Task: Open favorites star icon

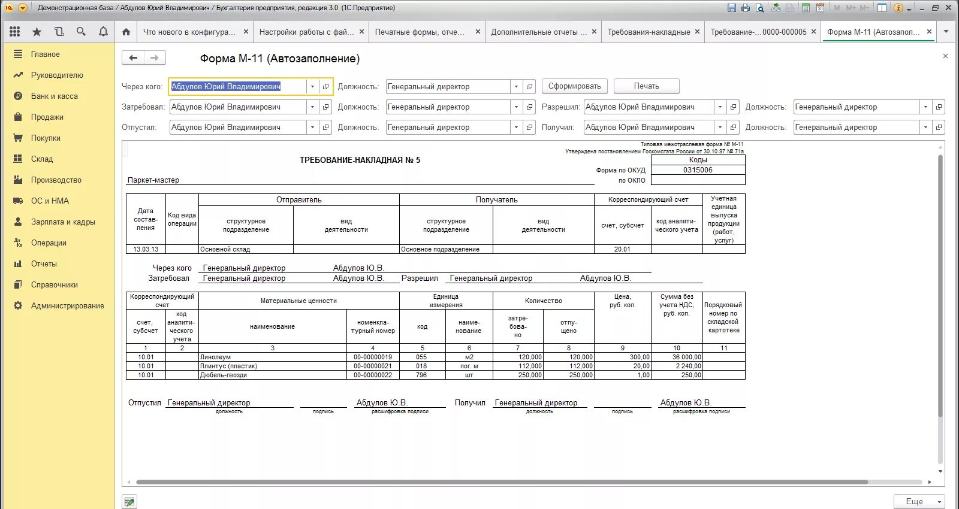Action: pyautogui.click(x=37, y=32)
